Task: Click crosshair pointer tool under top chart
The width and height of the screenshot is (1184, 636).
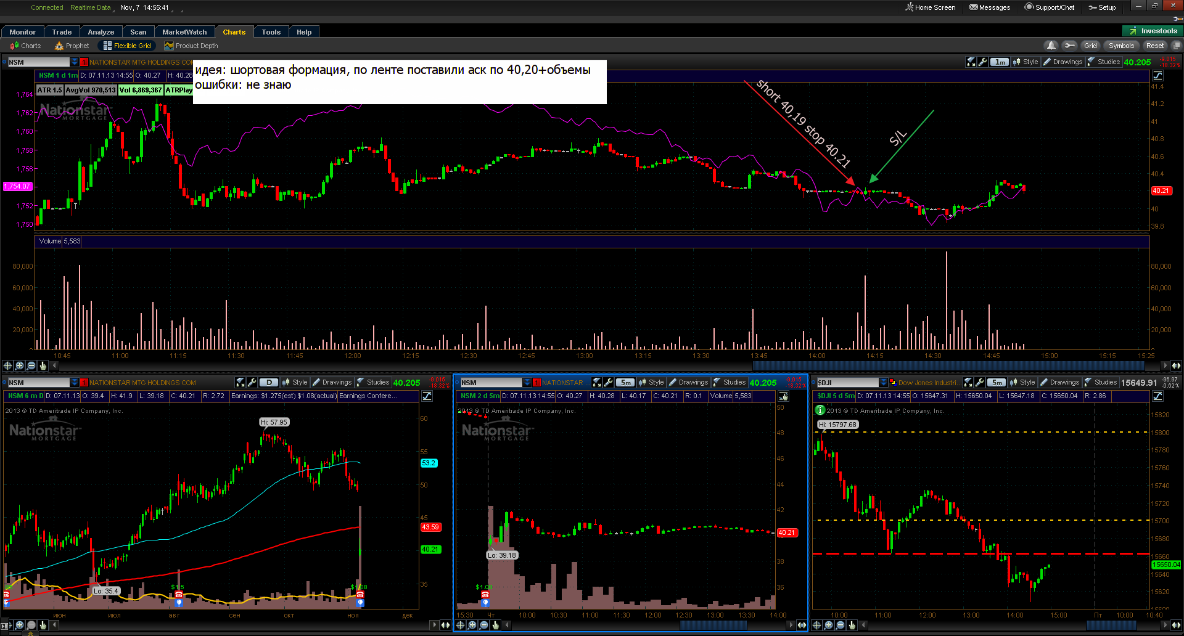Action: pyautogui.click(x=8, y=365)
